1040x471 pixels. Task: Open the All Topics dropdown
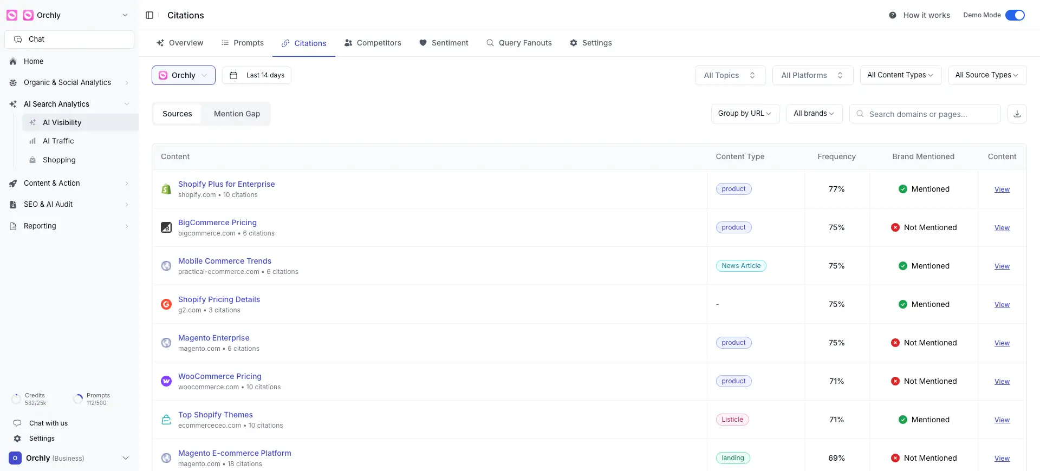tap(730, 75)
